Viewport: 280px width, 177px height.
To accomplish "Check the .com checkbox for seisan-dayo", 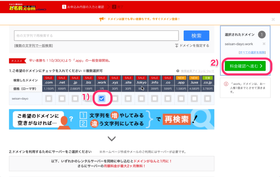I will point(48,99).
